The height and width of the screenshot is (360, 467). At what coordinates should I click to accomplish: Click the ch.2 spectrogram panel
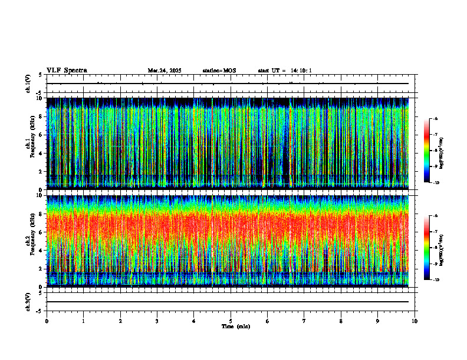(228, 241)
